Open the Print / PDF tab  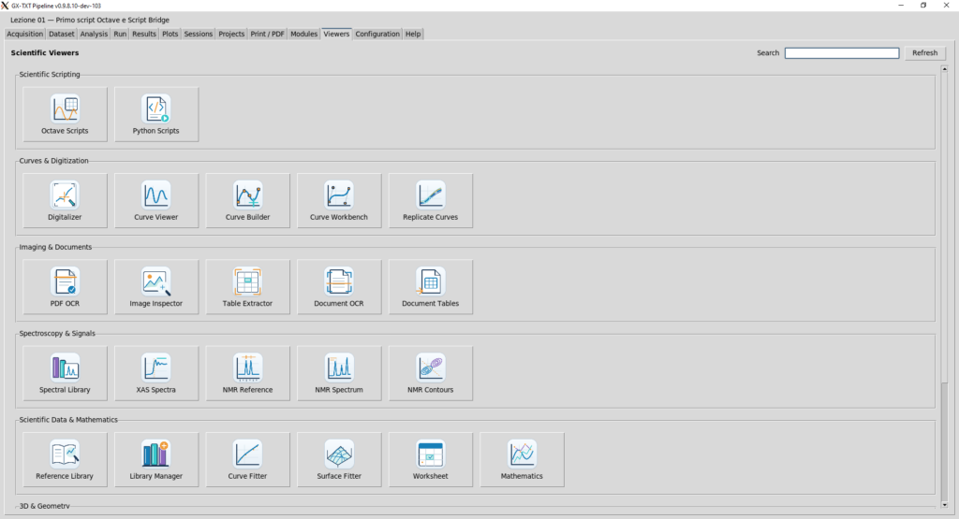pyautogui.click(x=267, y=35)
